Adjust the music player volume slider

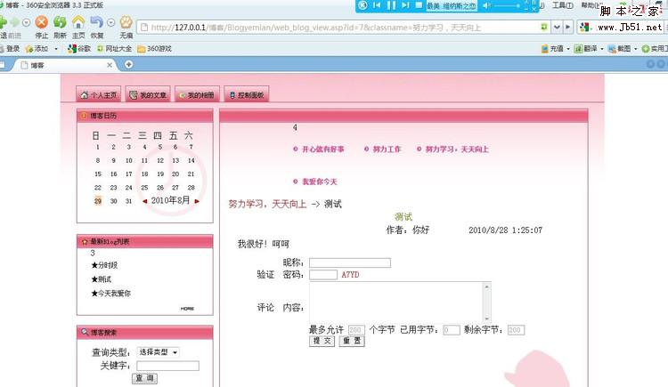click(507, 5)
